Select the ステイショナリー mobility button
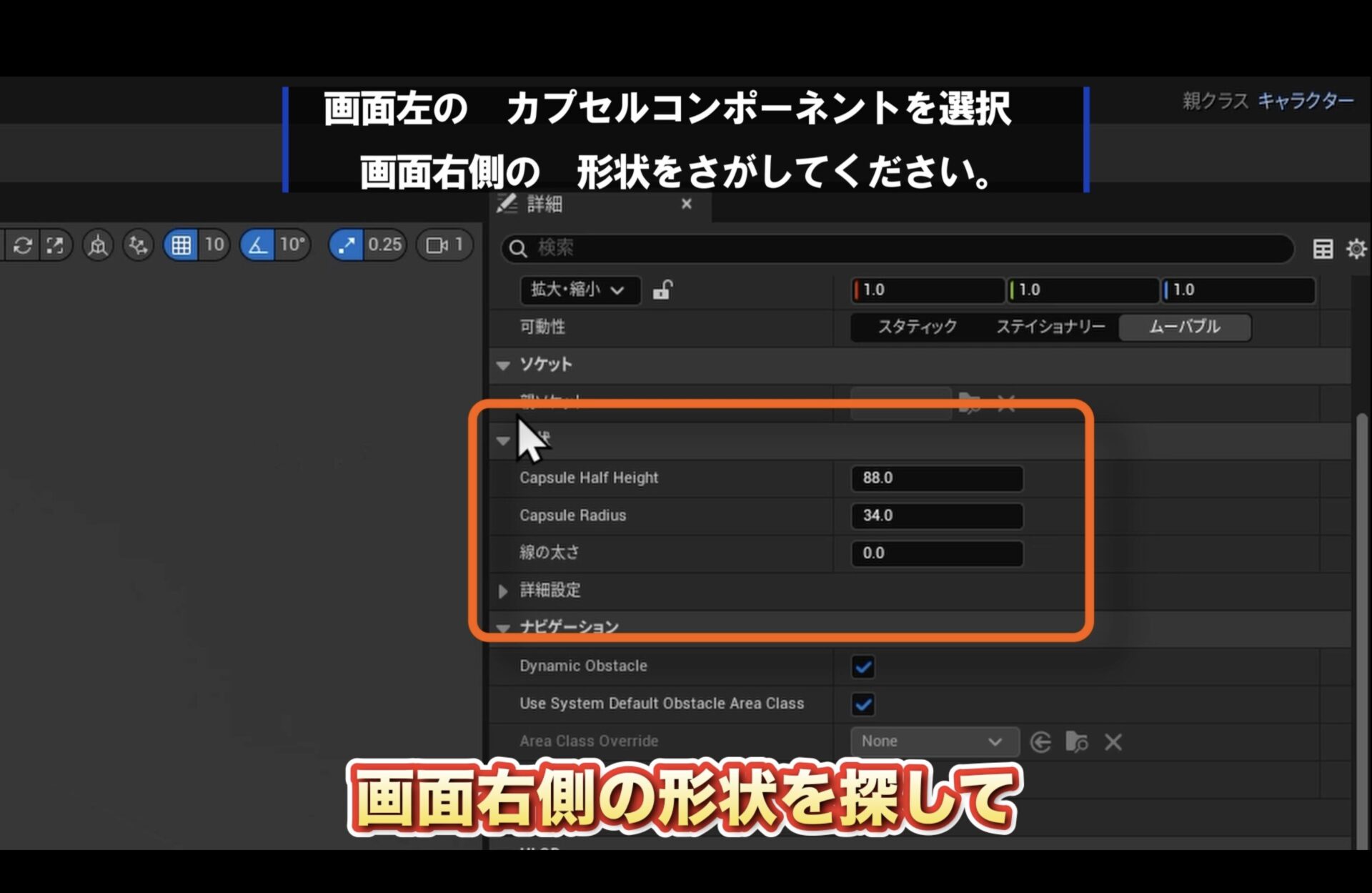 (1050, 327)
